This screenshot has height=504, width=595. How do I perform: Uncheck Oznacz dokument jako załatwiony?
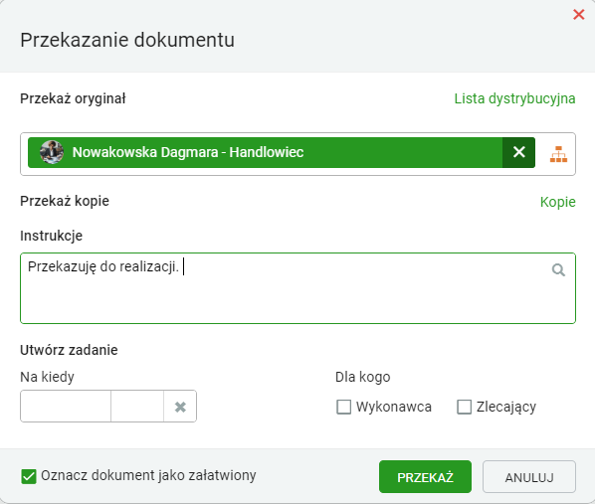(29, 476)
